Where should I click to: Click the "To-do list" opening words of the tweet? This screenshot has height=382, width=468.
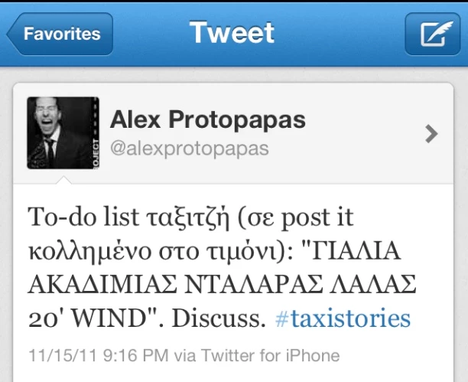pyautogui.click(x=83, y=217)
